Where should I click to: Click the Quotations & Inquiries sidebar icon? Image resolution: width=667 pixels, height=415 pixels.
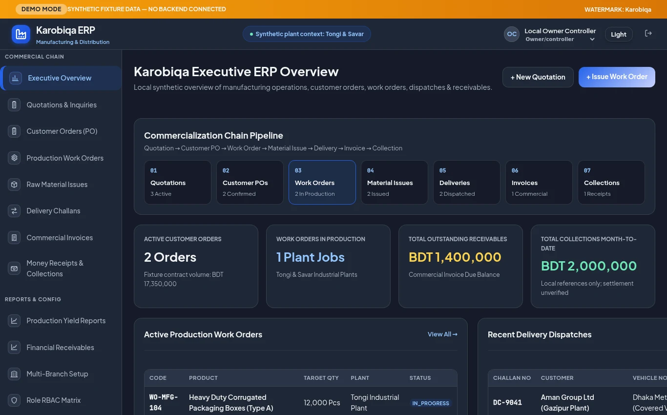pyautogui.click(x=14, y=104)
